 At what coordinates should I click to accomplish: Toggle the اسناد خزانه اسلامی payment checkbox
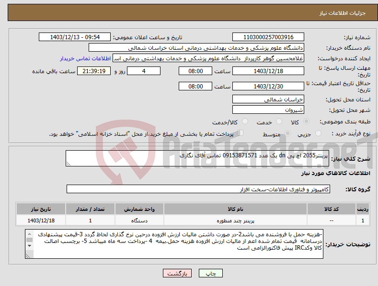pyautogui.click(x=241, y=133)
